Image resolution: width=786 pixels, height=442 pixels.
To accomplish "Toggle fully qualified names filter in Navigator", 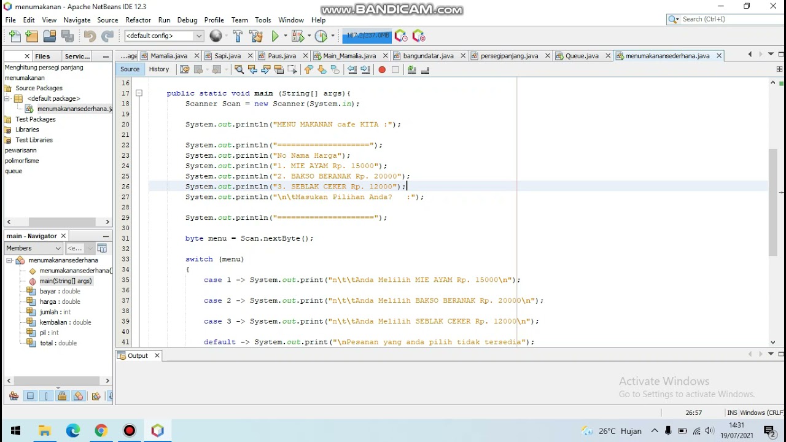I will click(96, 396).
